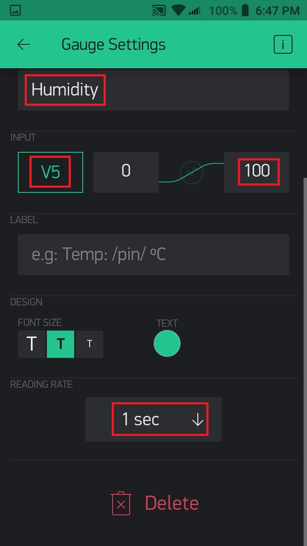The width and height of the screenshot is (307, 546).
Task: Tap the image notification icon
Action: (16, 10)
